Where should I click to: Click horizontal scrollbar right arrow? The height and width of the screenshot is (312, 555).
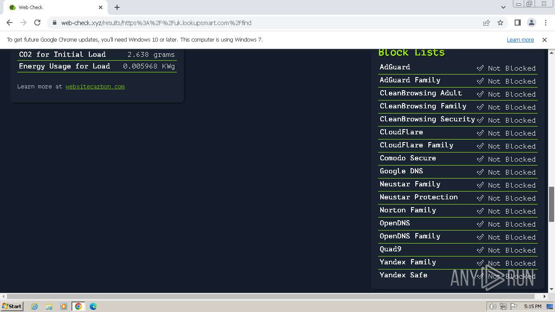pyautogui.click(x=545, y=296)
